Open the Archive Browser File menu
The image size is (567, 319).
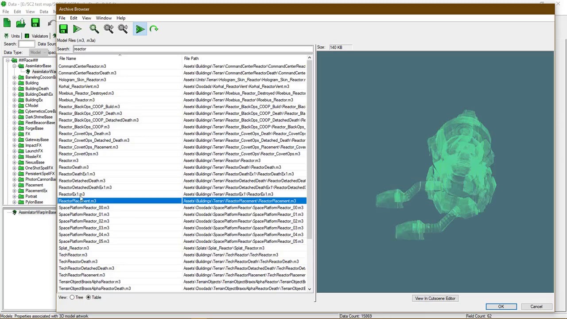[62, 18]
